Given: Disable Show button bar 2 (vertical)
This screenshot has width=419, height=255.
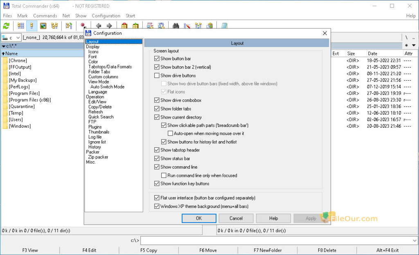Looking at the screenshot, I should point(157,67).
